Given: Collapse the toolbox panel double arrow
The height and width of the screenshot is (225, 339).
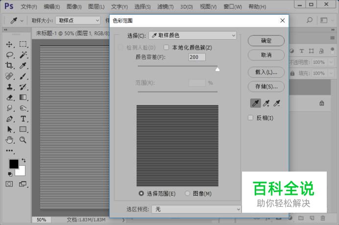Looking at the screenshot, I should (x=5, y=29).
